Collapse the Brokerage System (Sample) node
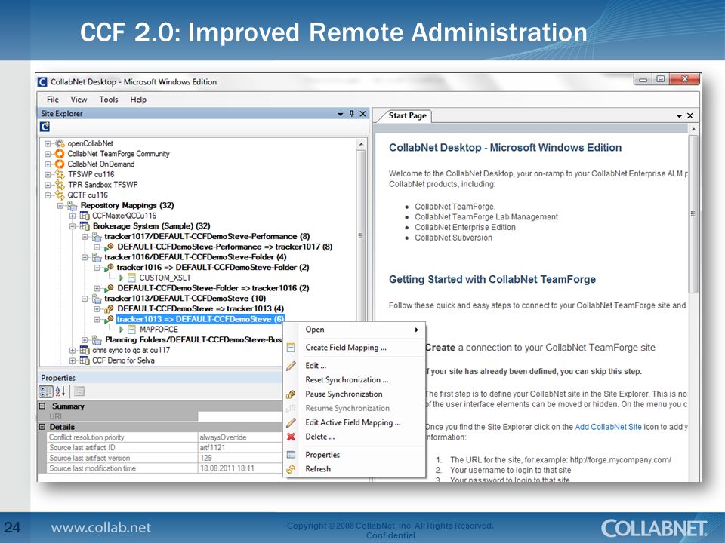Image resolution: width=725 pixels, height=543 pixels. coord(72,226)
